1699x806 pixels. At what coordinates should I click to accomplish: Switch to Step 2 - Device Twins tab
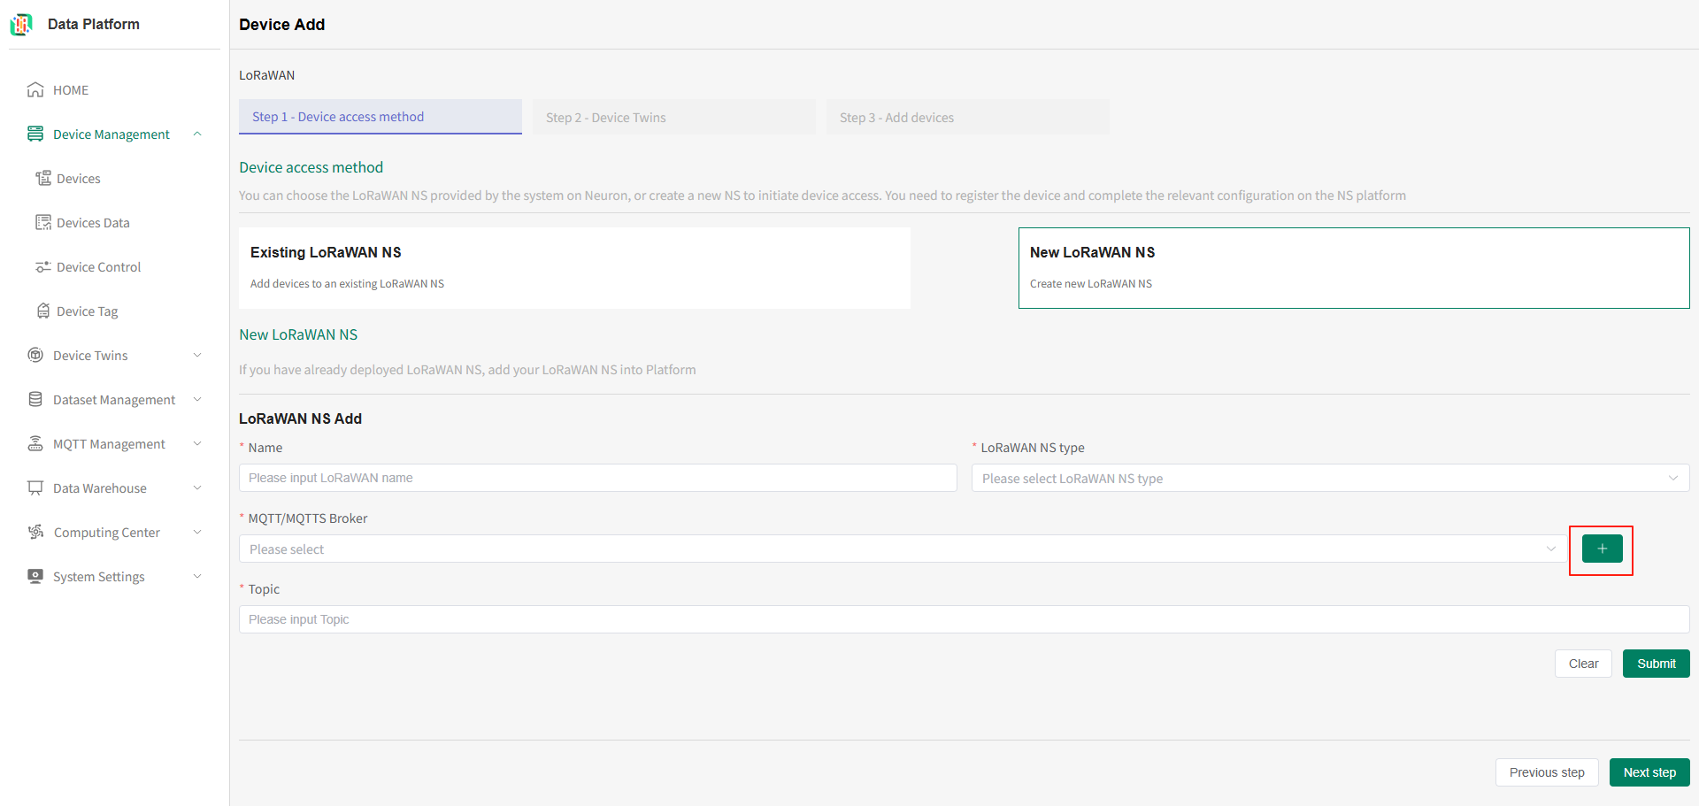pyautogui.click(x=673, y=118)
